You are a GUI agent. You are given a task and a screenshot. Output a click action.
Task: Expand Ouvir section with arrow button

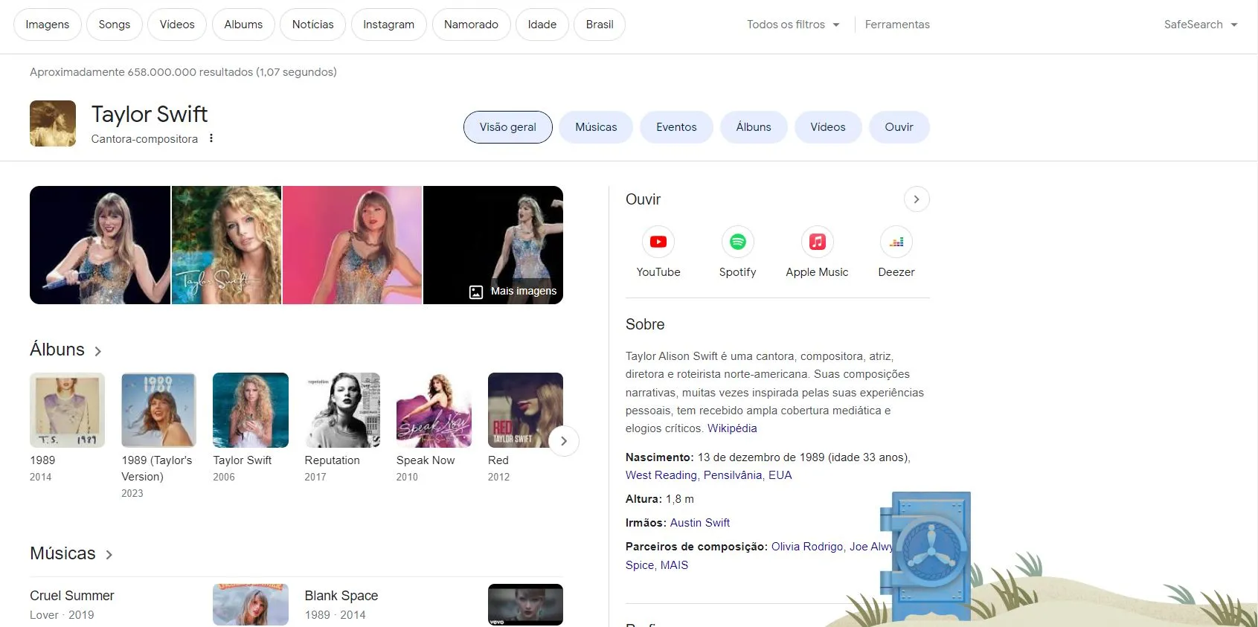tap(917, 199)
